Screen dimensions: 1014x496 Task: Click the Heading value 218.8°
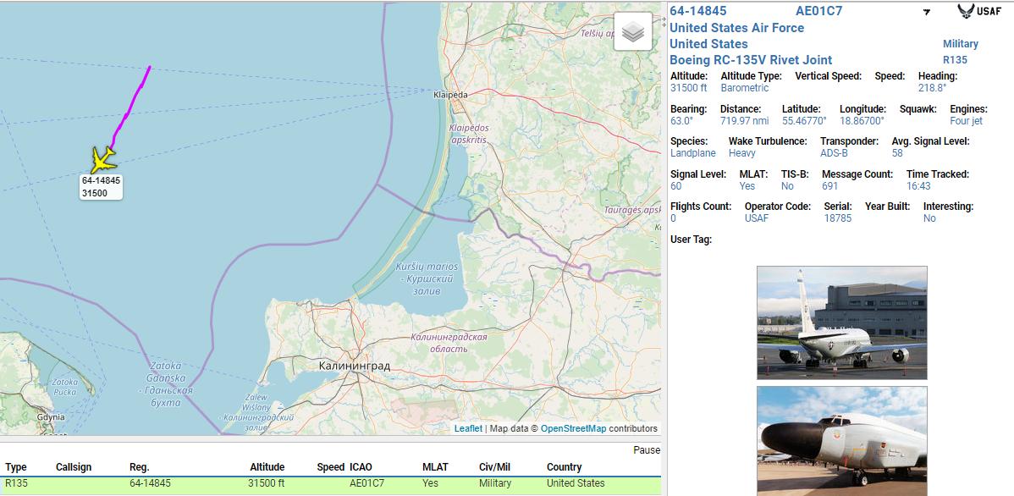point(933,88)
